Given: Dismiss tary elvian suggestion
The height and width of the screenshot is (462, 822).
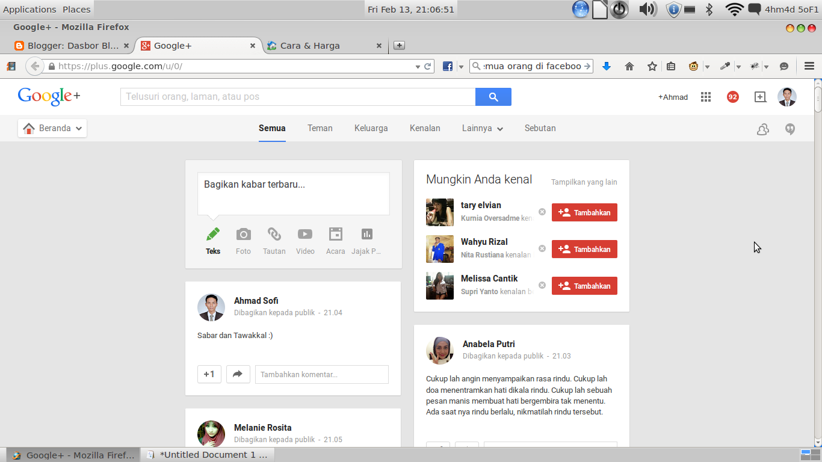Looking at the screenshot, I should coord(542,212).
